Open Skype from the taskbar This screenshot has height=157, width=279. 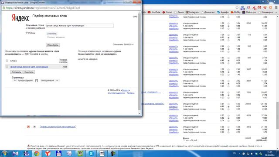[91, 154]
